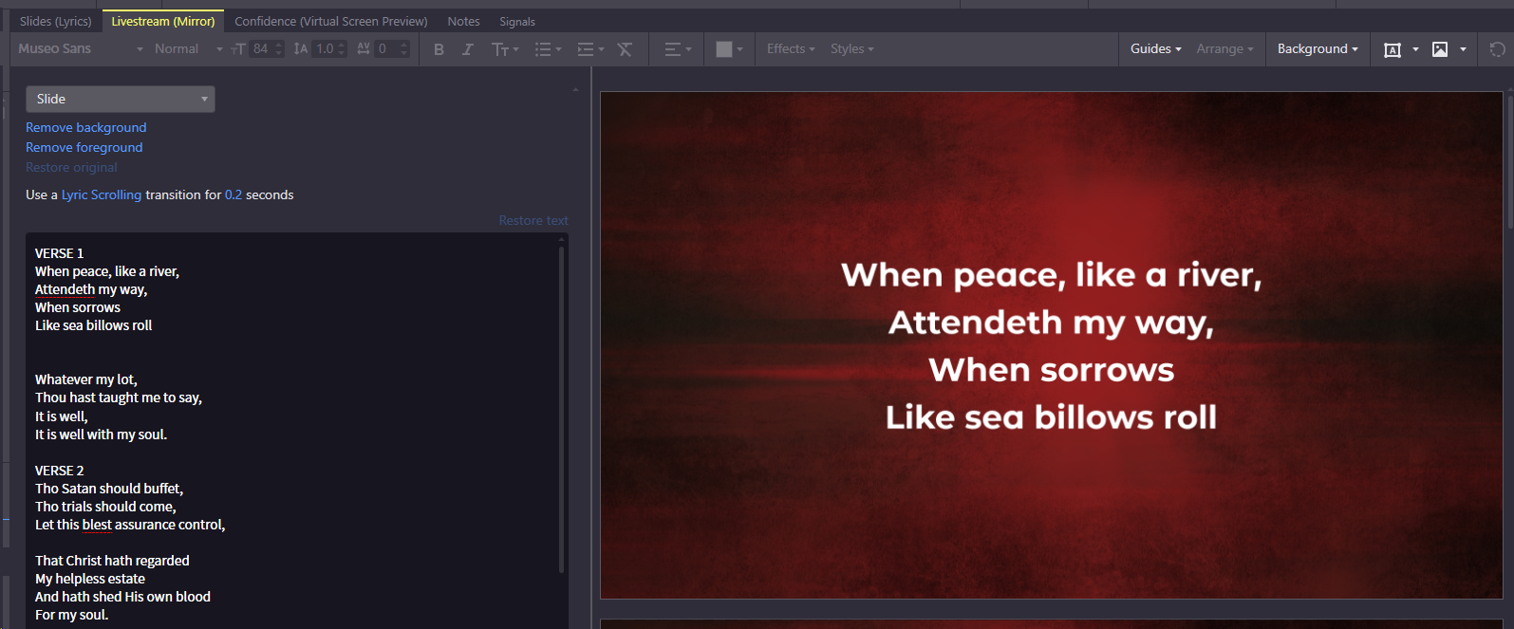Open the Background menu

[x=1318, y=48]
